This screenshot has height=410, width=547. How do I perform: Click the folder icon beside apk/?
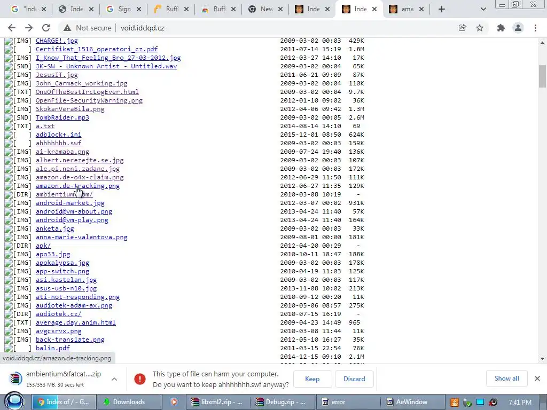9,246
